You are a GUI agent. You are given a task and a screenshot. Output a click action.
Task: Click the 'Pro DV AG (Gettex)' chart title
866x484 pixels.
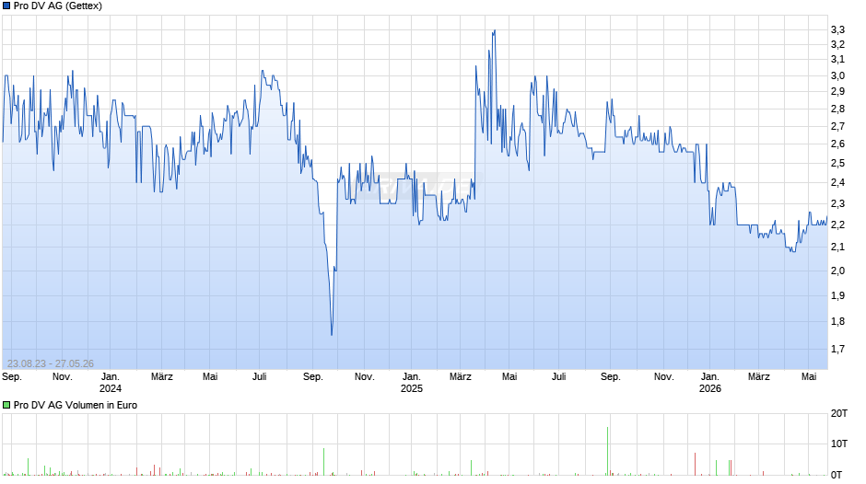point(58,6)
